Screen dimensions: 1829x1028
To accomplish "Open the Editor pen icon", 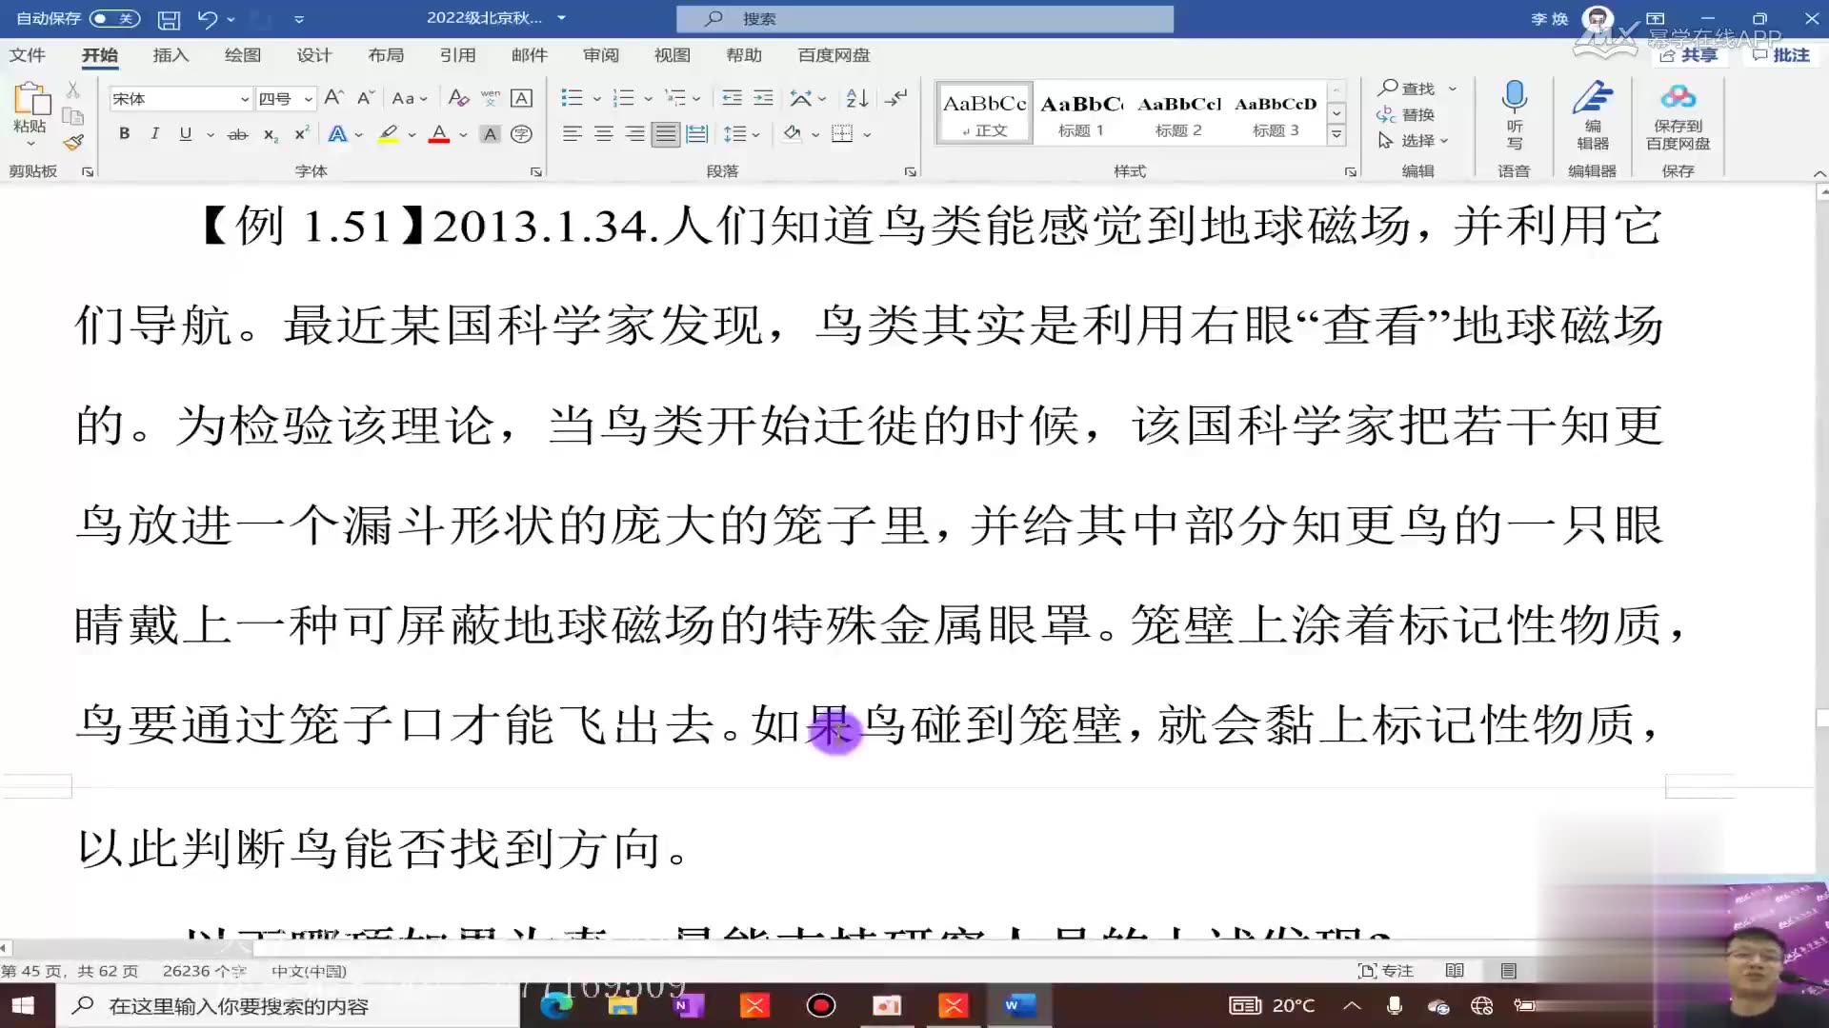I will click(1592, 97).
